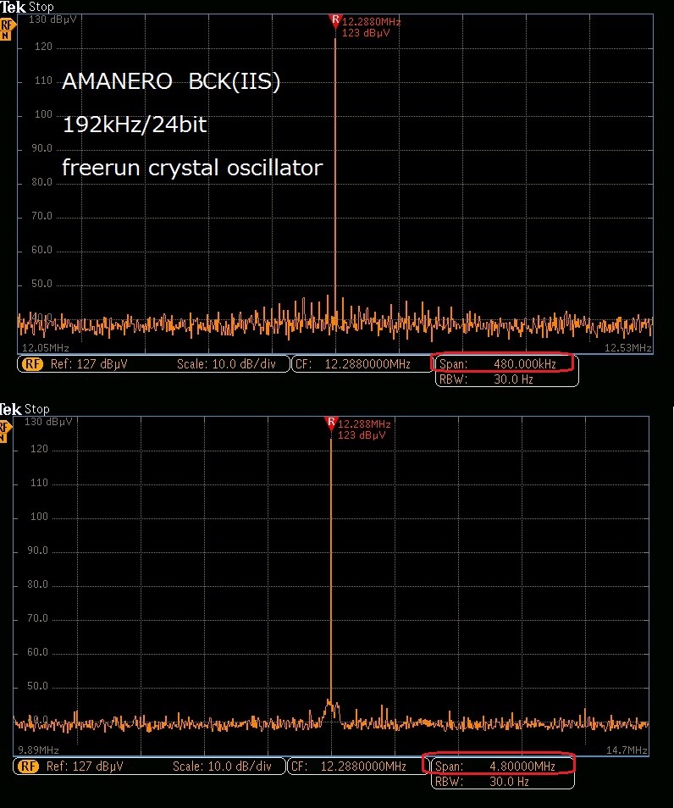This screenshot has height=808, width=674.
Task: Click the 12.2880MHz marker readout in the top graph
Action: tap(372, 22)
